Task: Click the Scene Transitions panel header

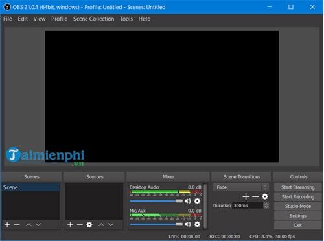Action: coord(242,177)
